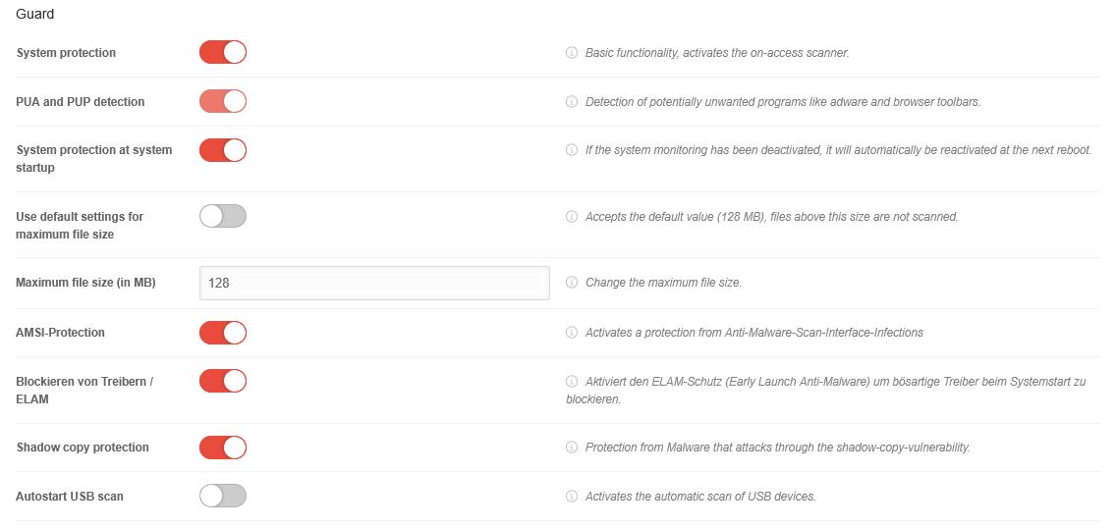Click info icon for Autostart USB scan
This screenshot has height=528, width=1116.
pyautogui.click(x=572, y=497)
